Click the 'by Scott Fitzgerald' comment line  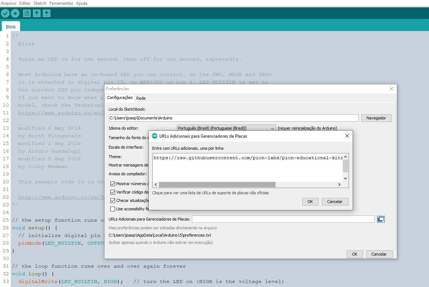click(x=50, y=136)
